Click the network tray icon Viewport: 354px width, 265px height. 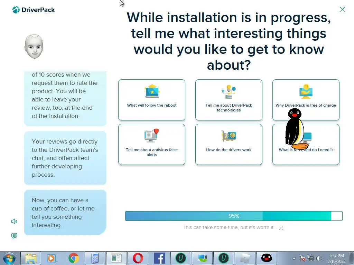pos(311,258)
